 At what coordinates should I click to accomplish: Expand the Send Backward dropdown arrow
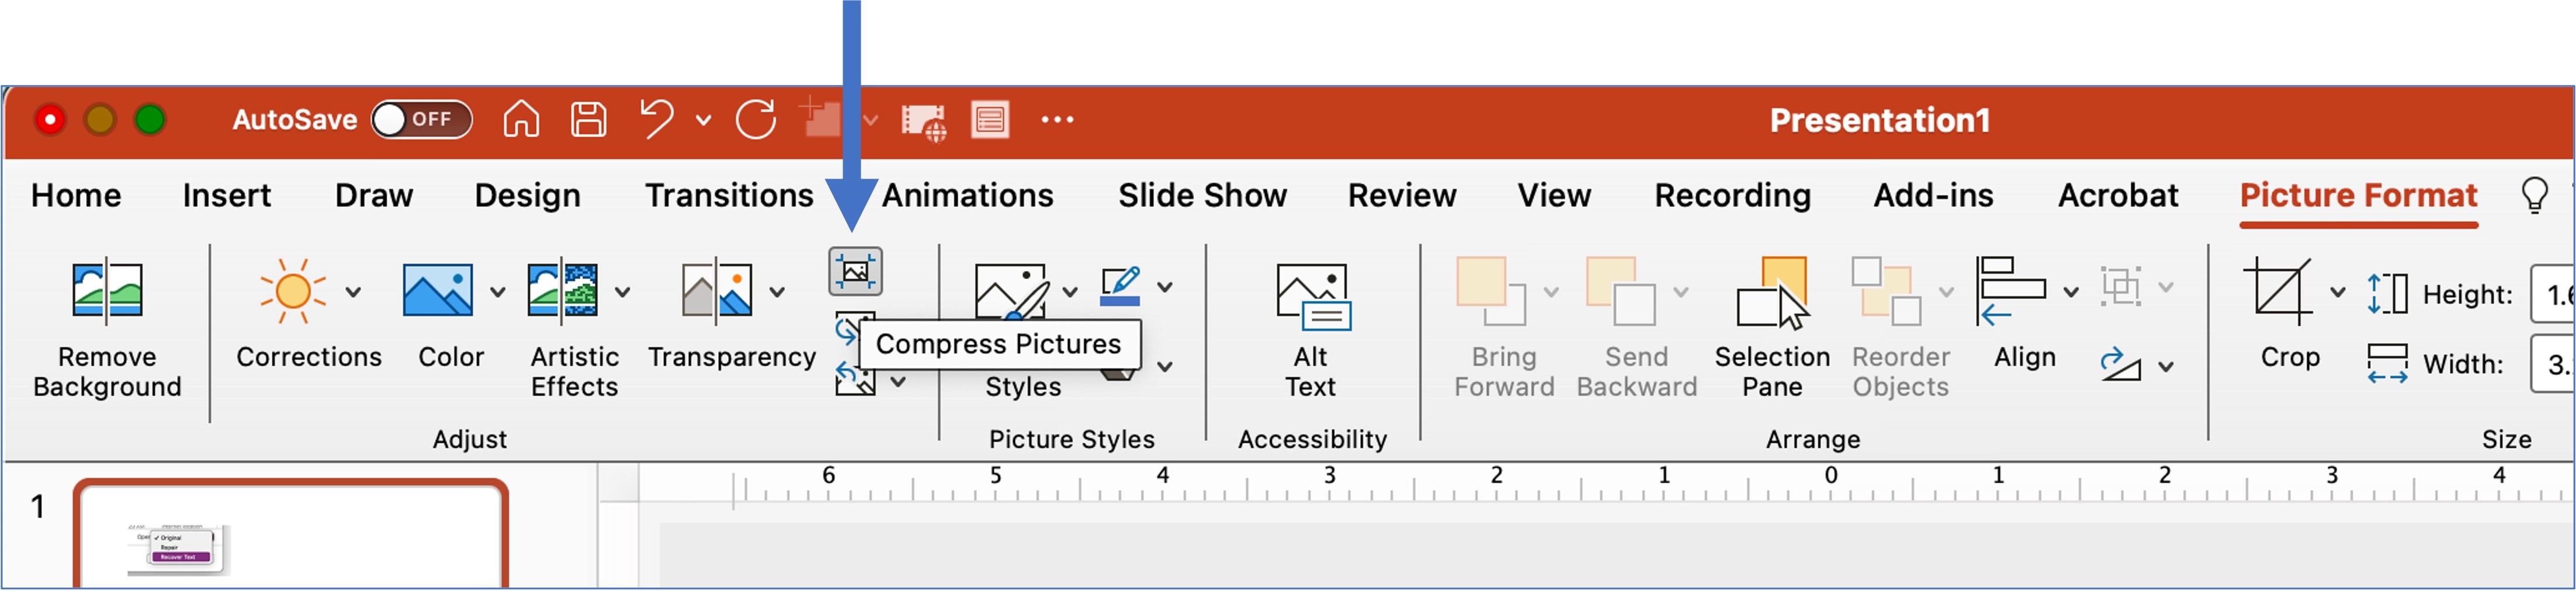1681,292
